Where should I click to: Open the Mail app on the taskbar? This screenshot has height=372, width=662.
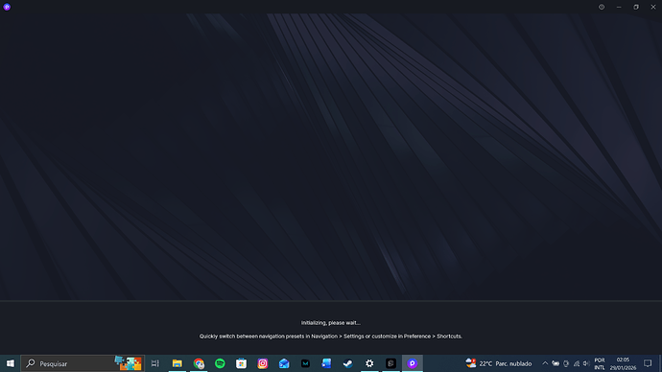(284, 363)
